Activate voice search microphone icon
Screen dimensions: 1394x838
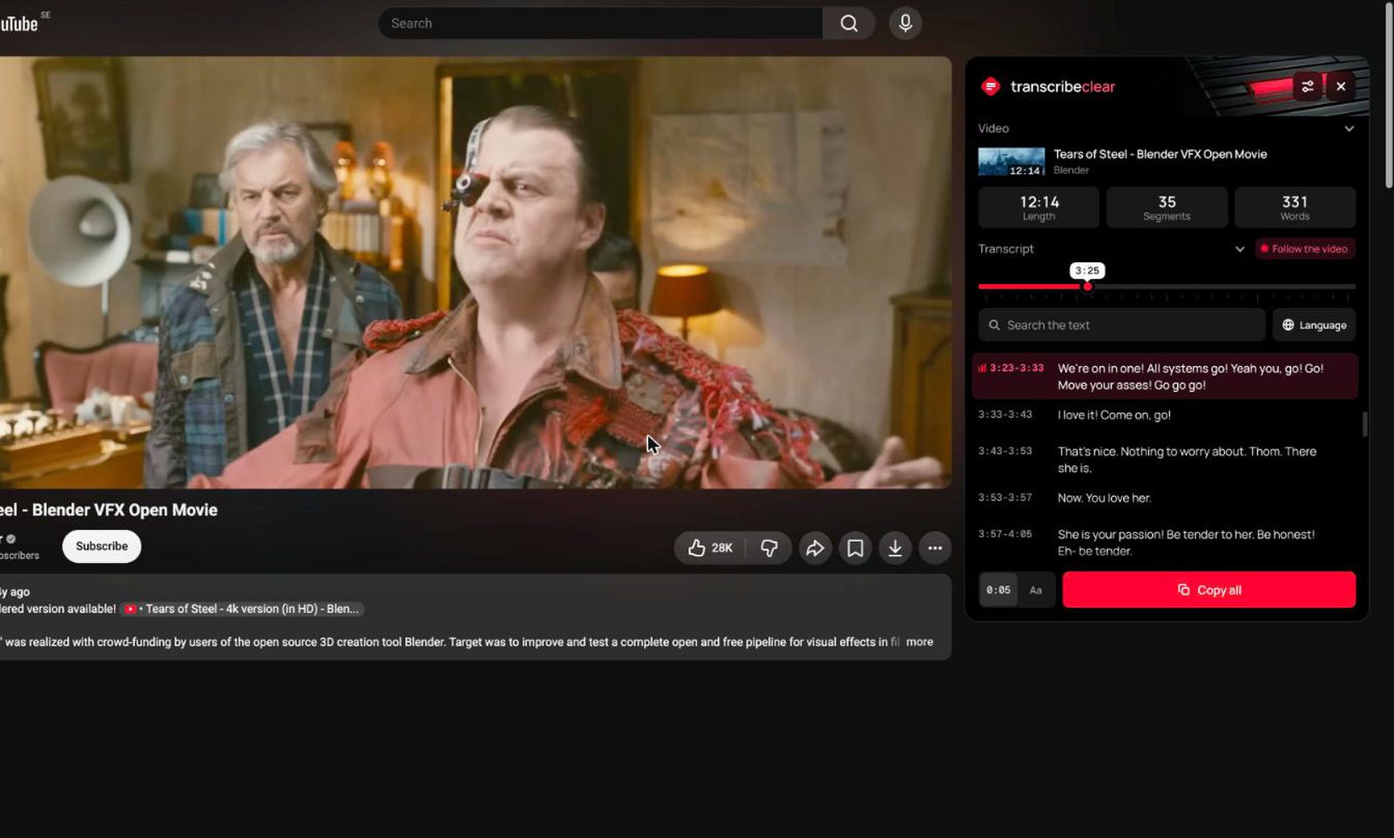905,24
